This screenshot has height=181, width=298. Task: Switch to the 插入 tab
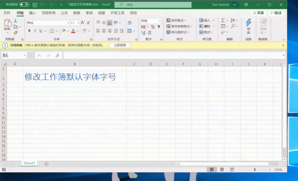pyautogui.click(x=32, y=13)
